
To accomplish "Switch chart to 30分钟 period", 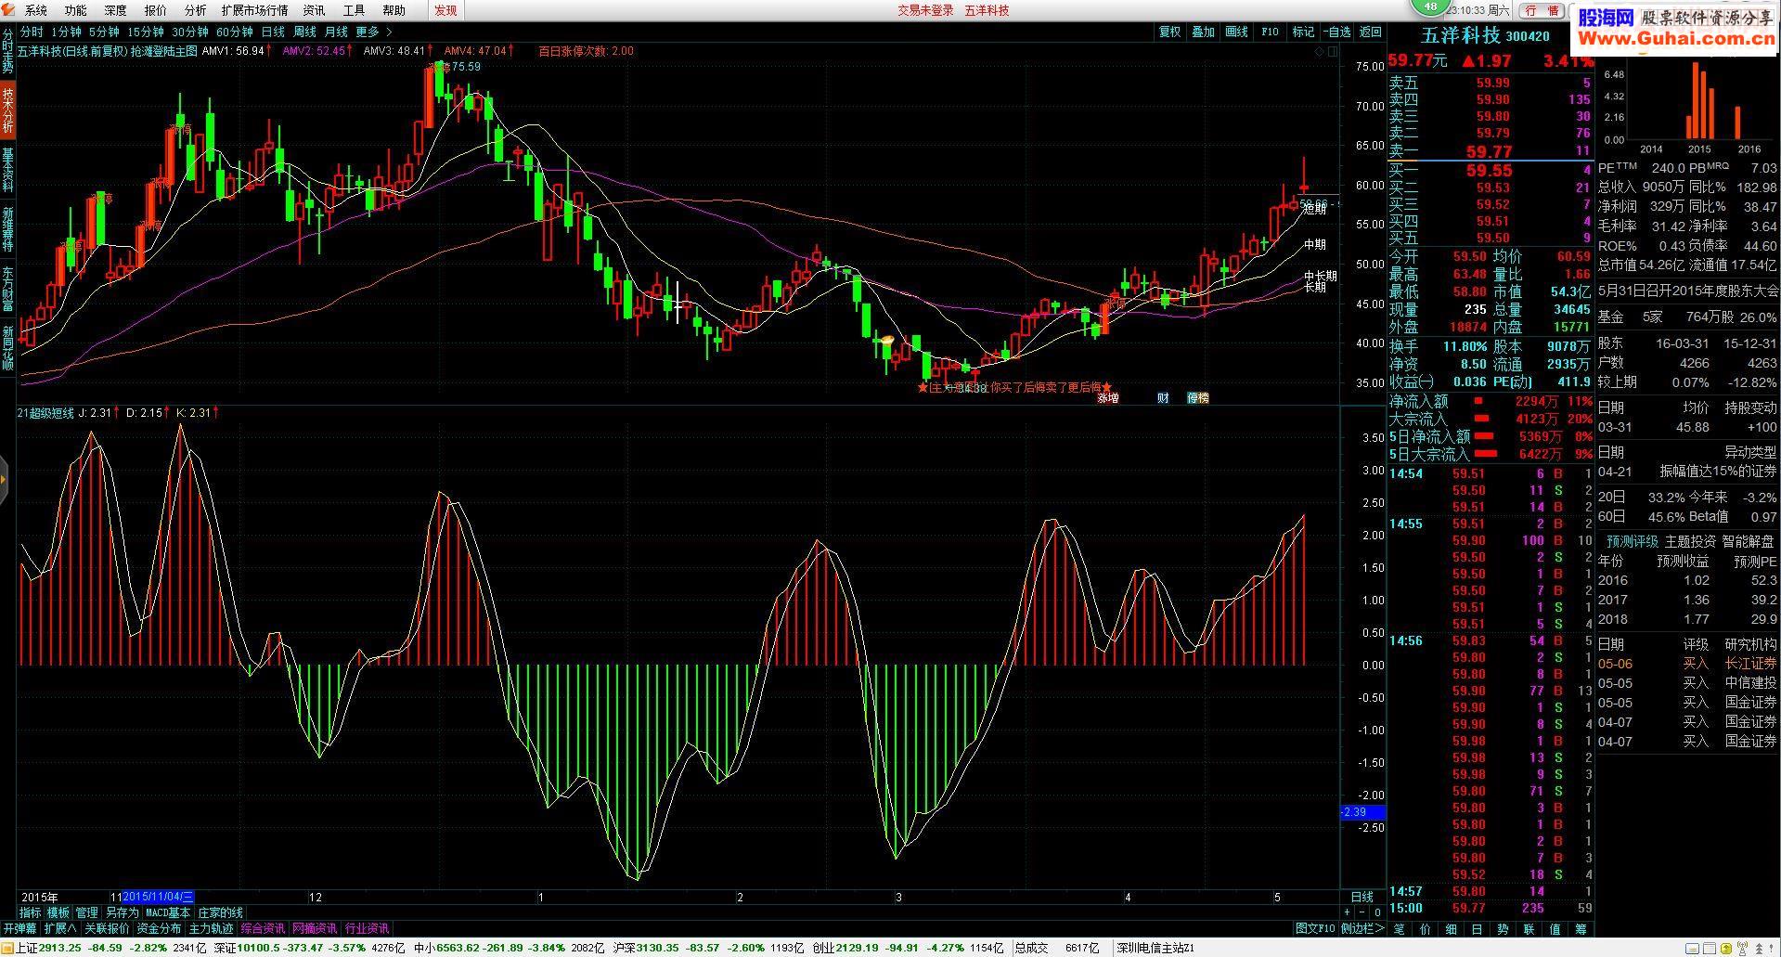I will (x=189, y=32).
